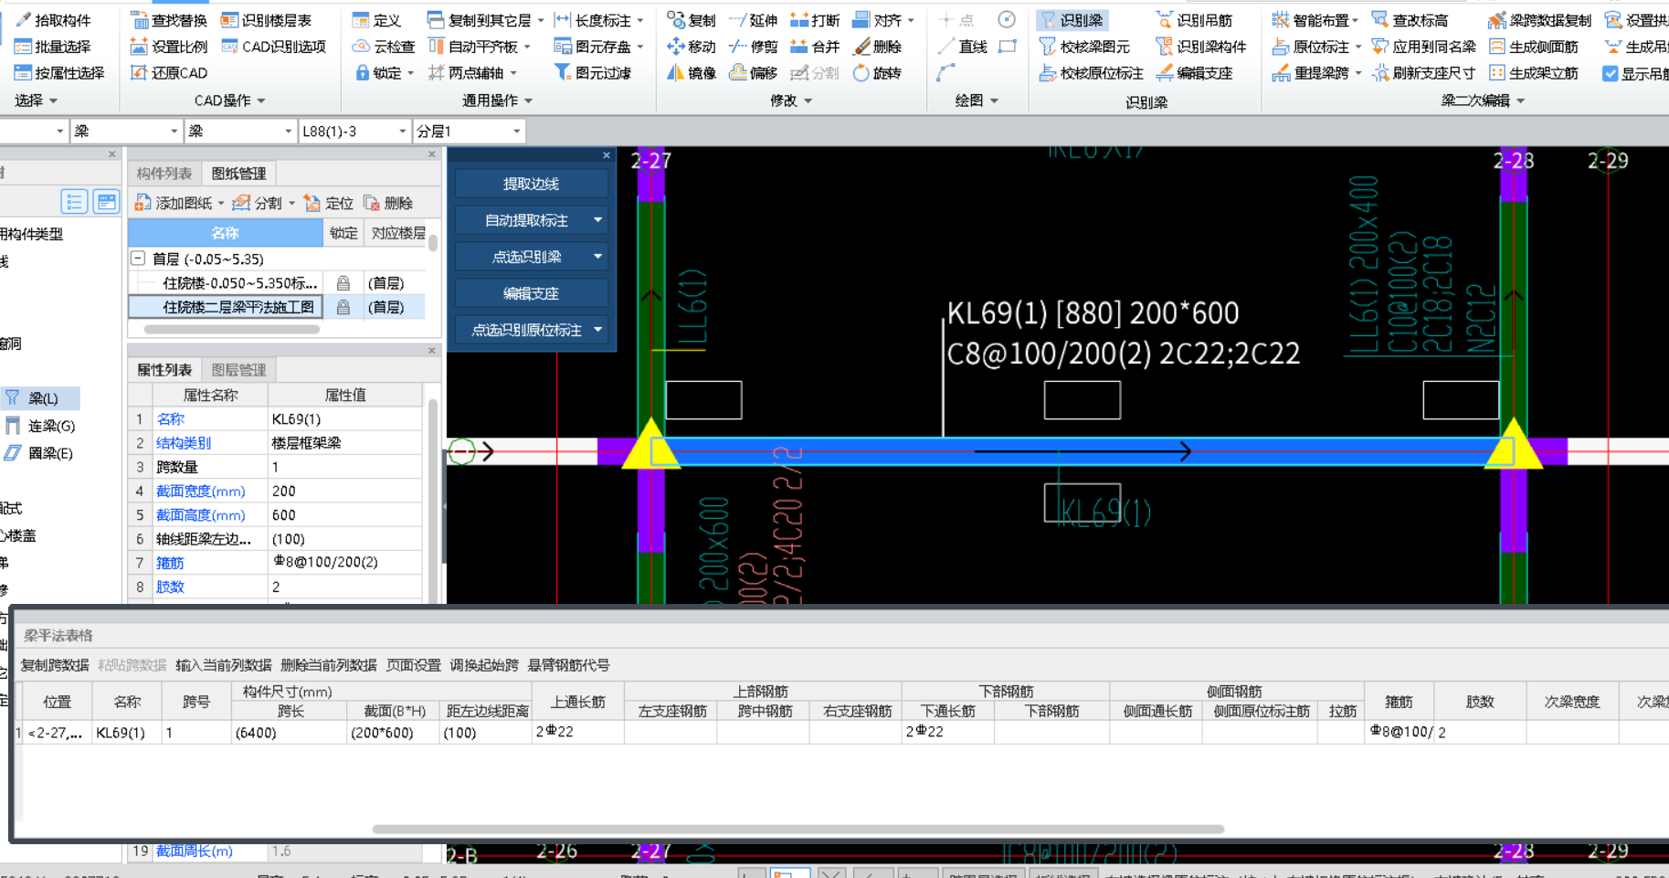Click 输入当前列数据 in beam table
This screenshot has width=1669, height=878.
click(224, 665)
